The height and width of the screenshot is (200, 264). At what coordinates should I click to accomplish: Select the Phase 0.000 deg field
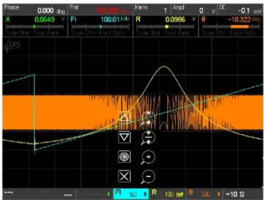click(x=35, y=10)
